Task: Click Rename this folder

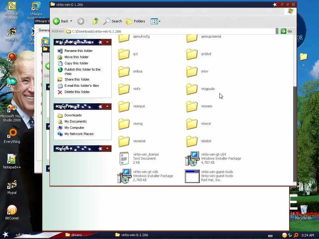Action: coord(75,51)
